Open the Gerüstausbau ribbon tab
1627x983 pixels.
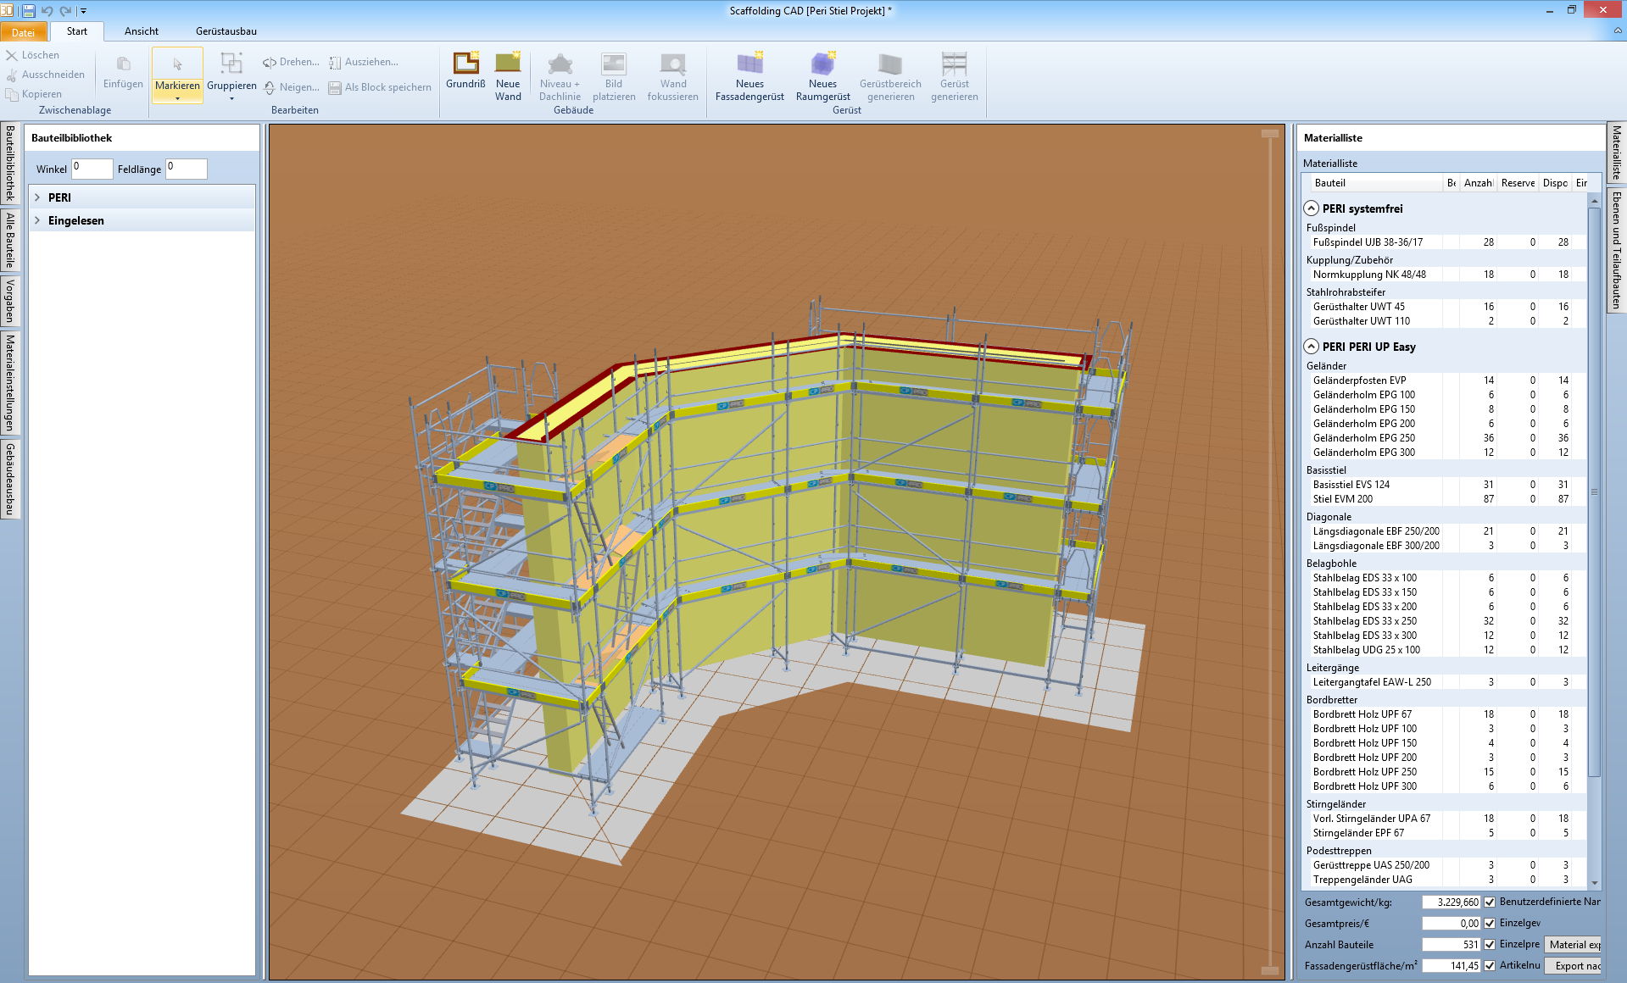pos(226,31)
